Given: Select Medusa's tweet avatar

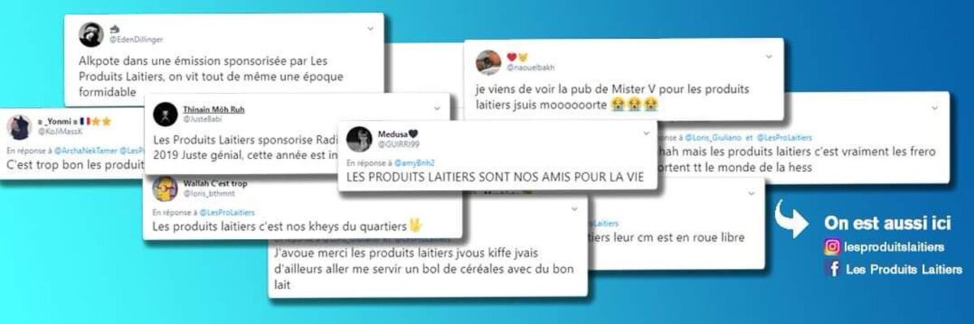Looking at the screenshot, I should click(x=358, y=139).
